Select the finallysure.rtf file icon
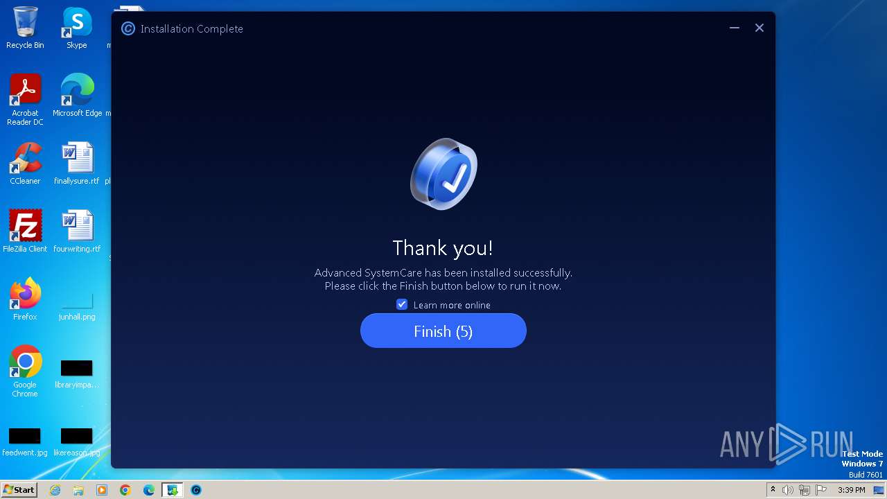 tap(77, 164)
